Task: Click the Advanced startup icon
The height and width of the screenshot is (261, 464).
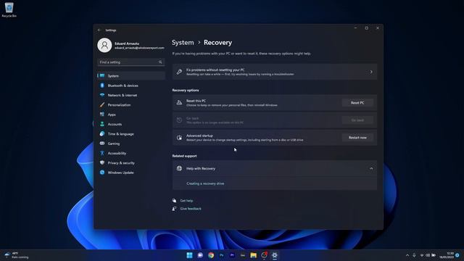Action: pos(179,138)
